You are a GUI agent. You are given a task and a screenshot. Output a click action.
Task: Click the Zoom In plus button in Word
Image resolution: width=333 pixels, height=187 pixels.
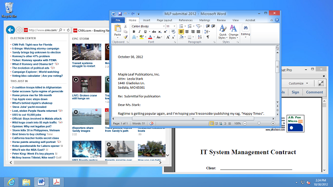point(273,123)
